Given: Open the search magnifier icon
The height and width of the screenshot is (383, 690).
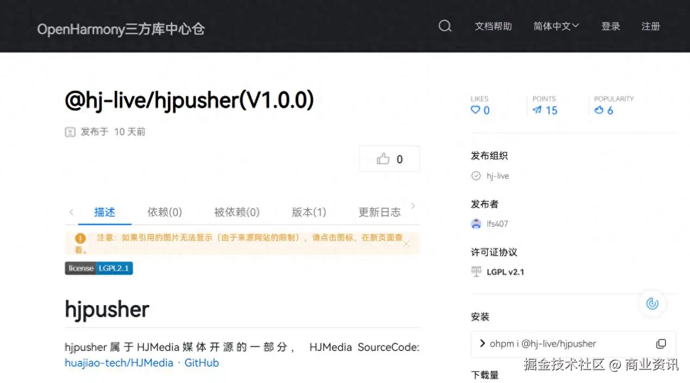Looking at the screenshot, I should (x=445, y=26).
